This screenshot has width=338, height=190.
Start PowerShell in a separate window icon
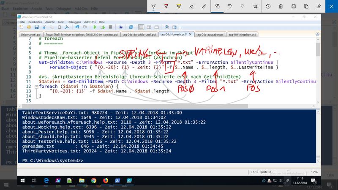point(131,27)
